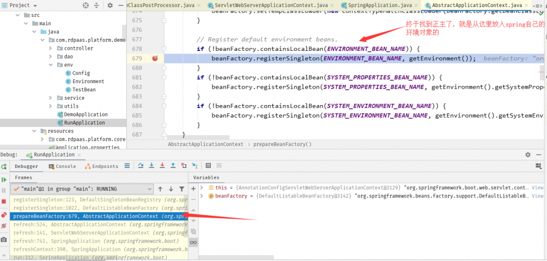
Task: Click the Step Over icon
Action: 141,165
